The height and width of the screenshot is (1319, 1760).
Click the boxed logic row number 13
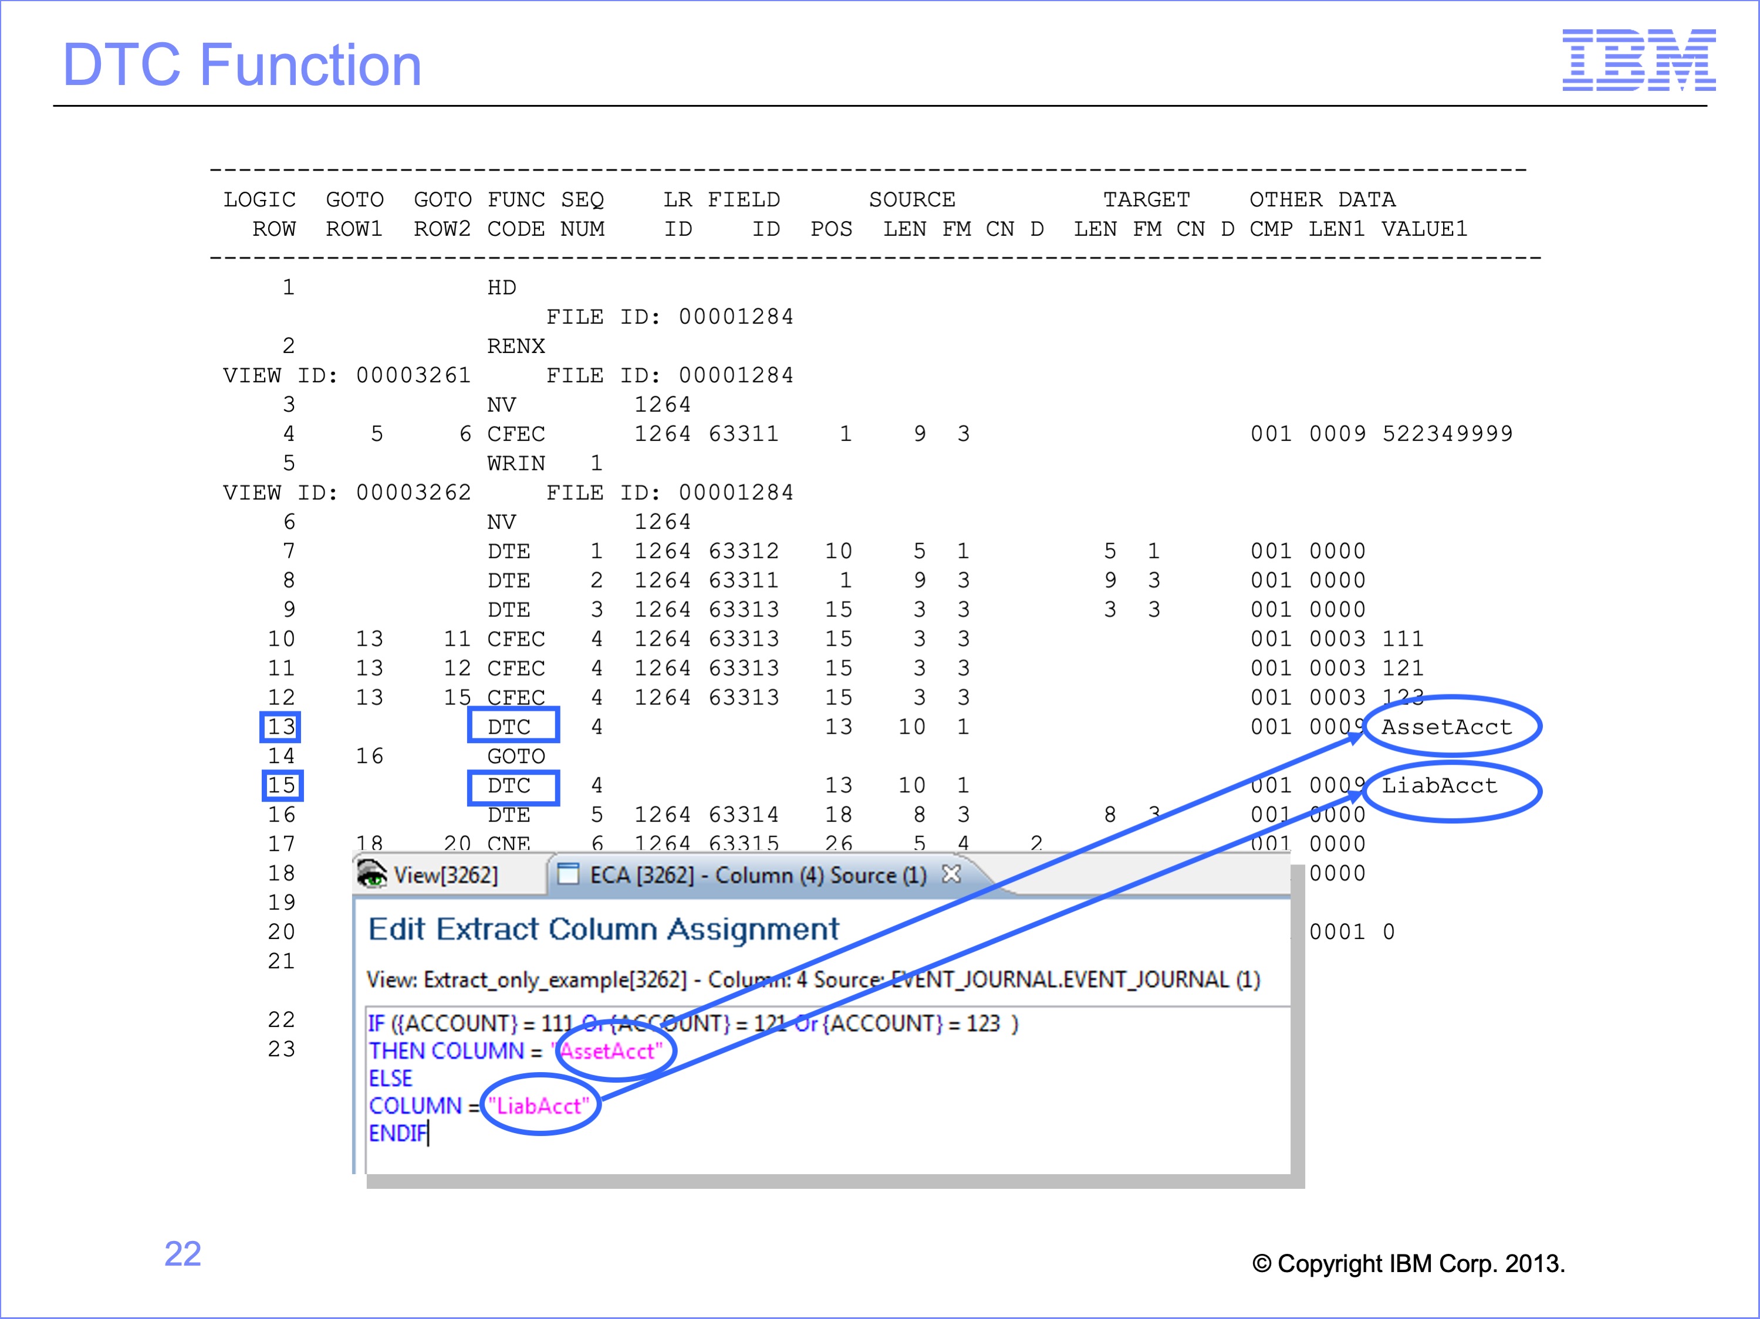click(x=281, y=727)
